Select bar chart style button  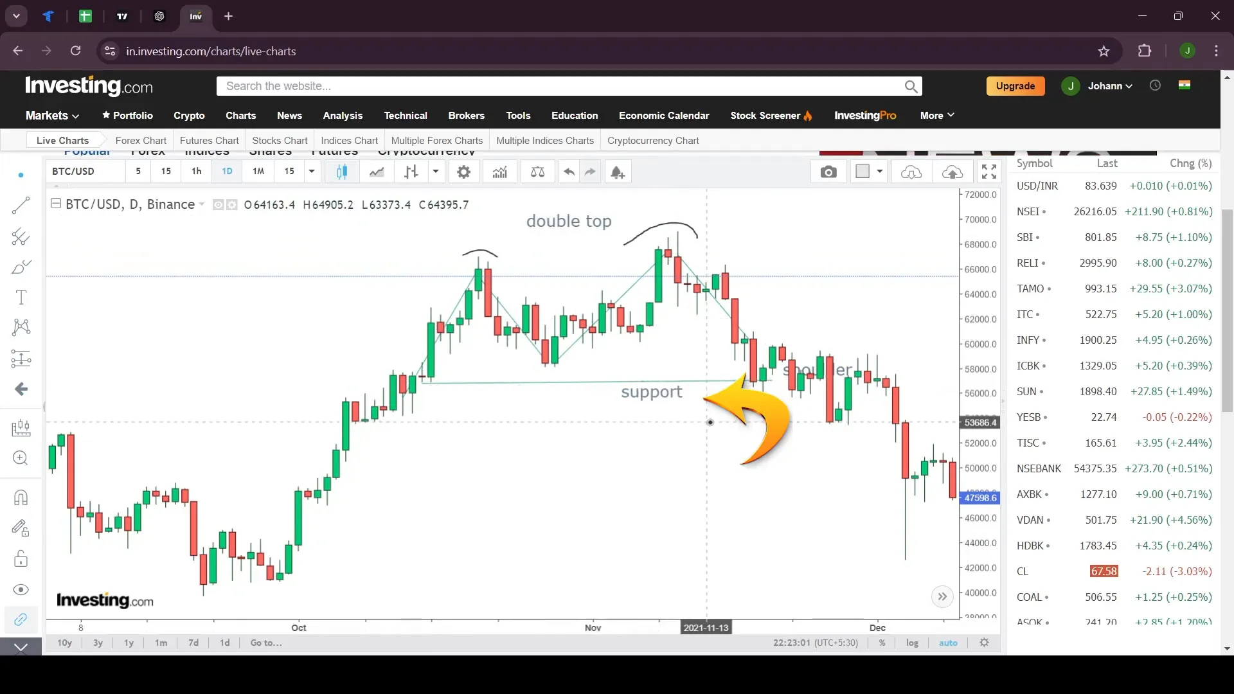pos(411,172)
